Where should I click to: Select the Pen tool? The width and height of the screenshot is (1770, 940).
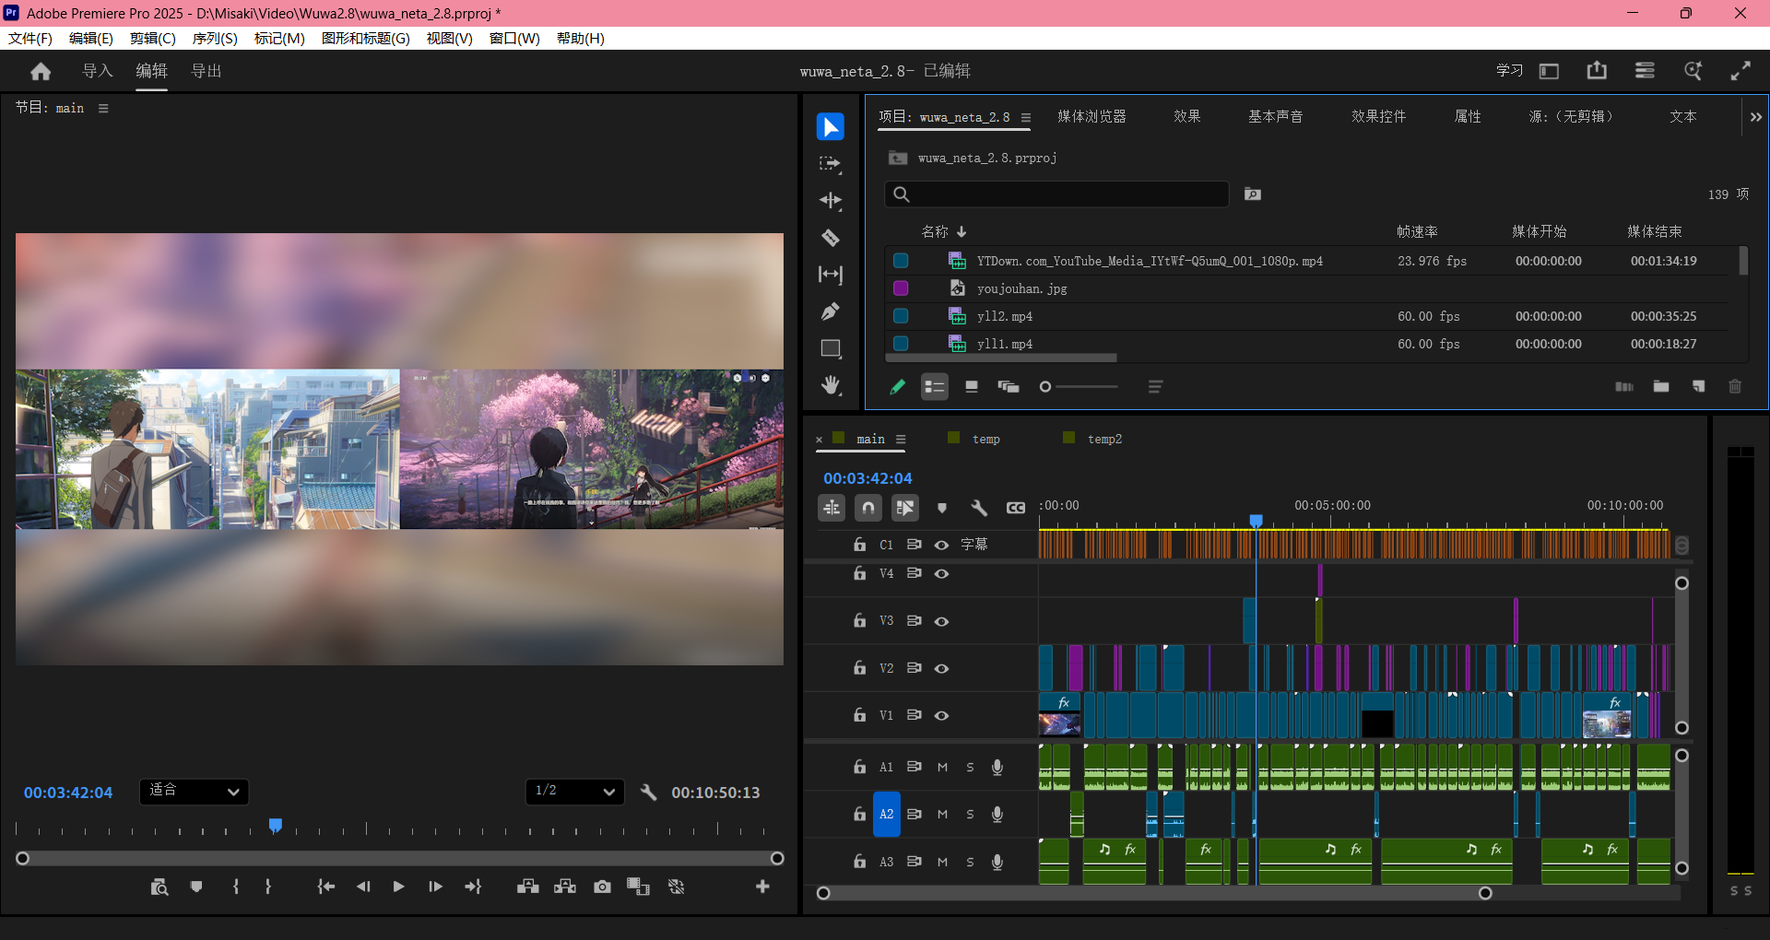(x=830, y=311)
